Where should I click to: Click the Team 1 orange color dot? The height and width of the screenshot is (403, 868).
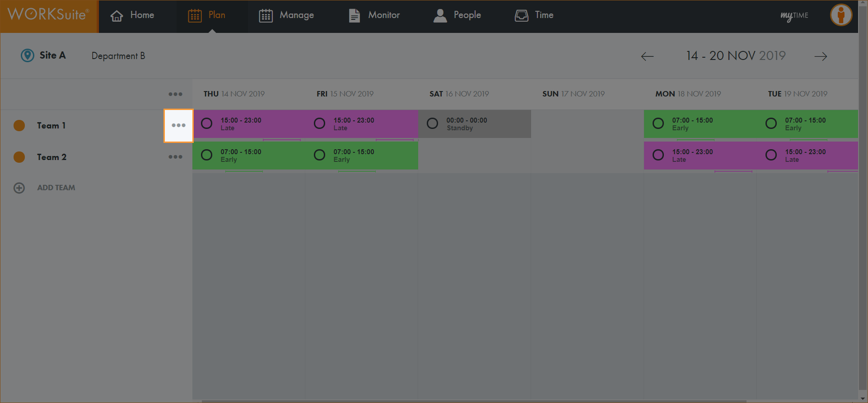[x=19, y=125]
